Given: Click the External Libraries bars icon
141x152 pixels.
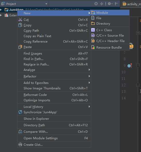Looking at the screenshot, I should (x=6, y=15).
